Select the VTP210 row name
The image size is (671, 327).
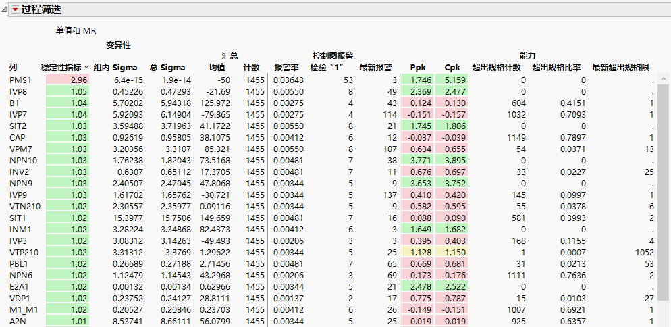point(24,253)
